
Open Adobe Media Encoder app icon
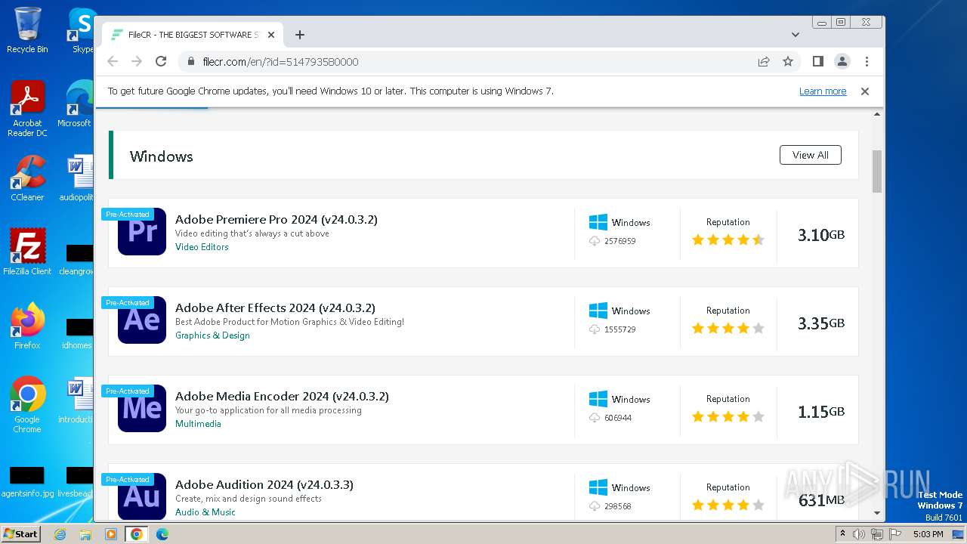pos(142,408)
